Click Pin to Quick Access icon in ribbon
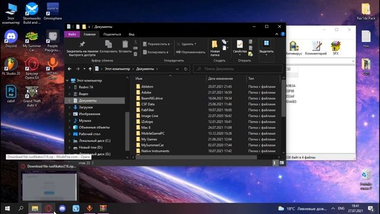Screen dimensions: 380x214 pyautogui.click(x=82, y=45)
